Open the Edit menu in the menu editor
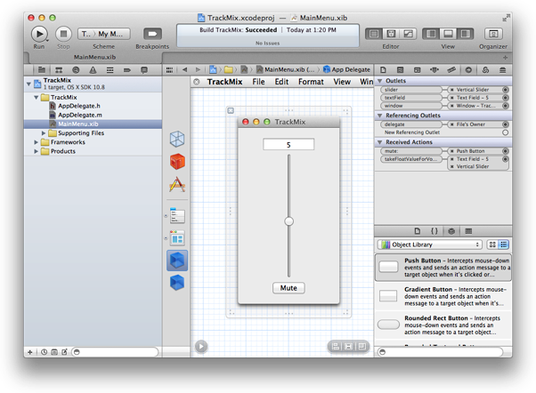The width and height of the screenshot is (536, 393). [281, 82]
